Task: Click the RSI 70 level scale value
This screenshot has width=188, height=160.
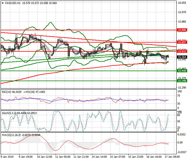Action: [179, 96]
